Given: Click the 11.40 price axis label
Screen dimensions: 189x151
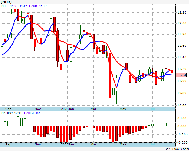Looking at the screenshot, I should point(182,57).
